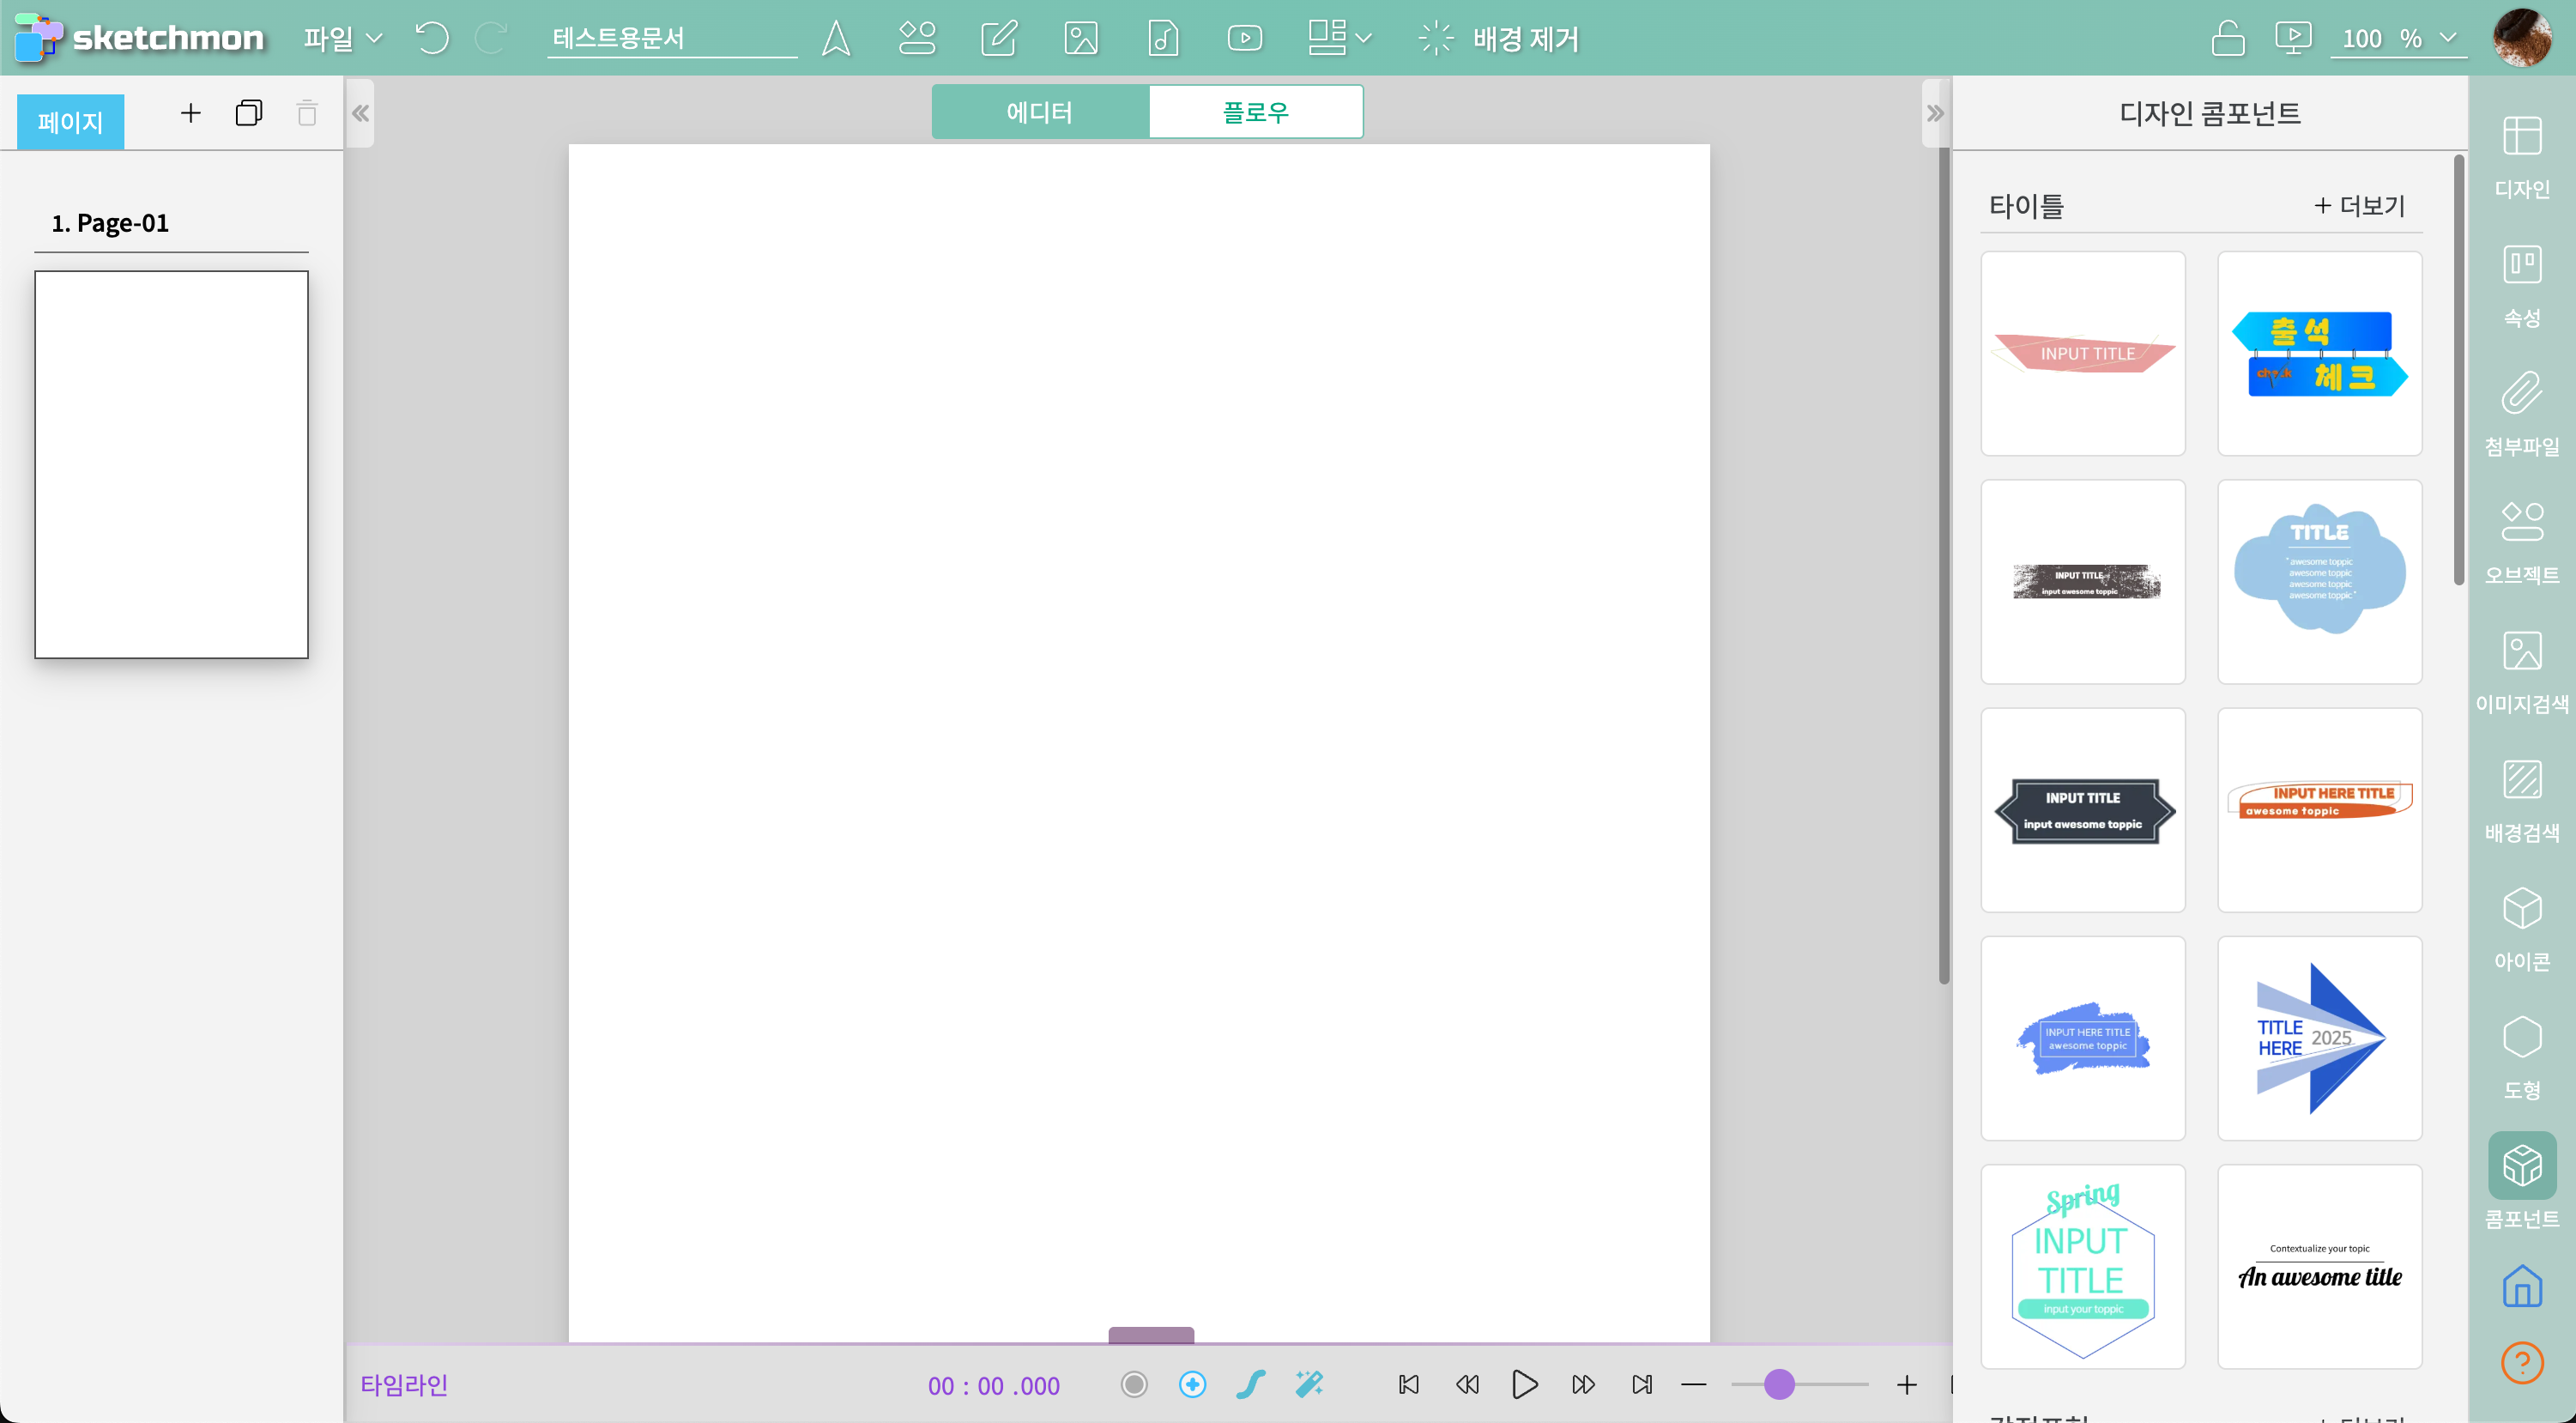The image size is (2576, 1423).
Task: Click the timeline zoom slider handle
Action: coord(1779,1384)
